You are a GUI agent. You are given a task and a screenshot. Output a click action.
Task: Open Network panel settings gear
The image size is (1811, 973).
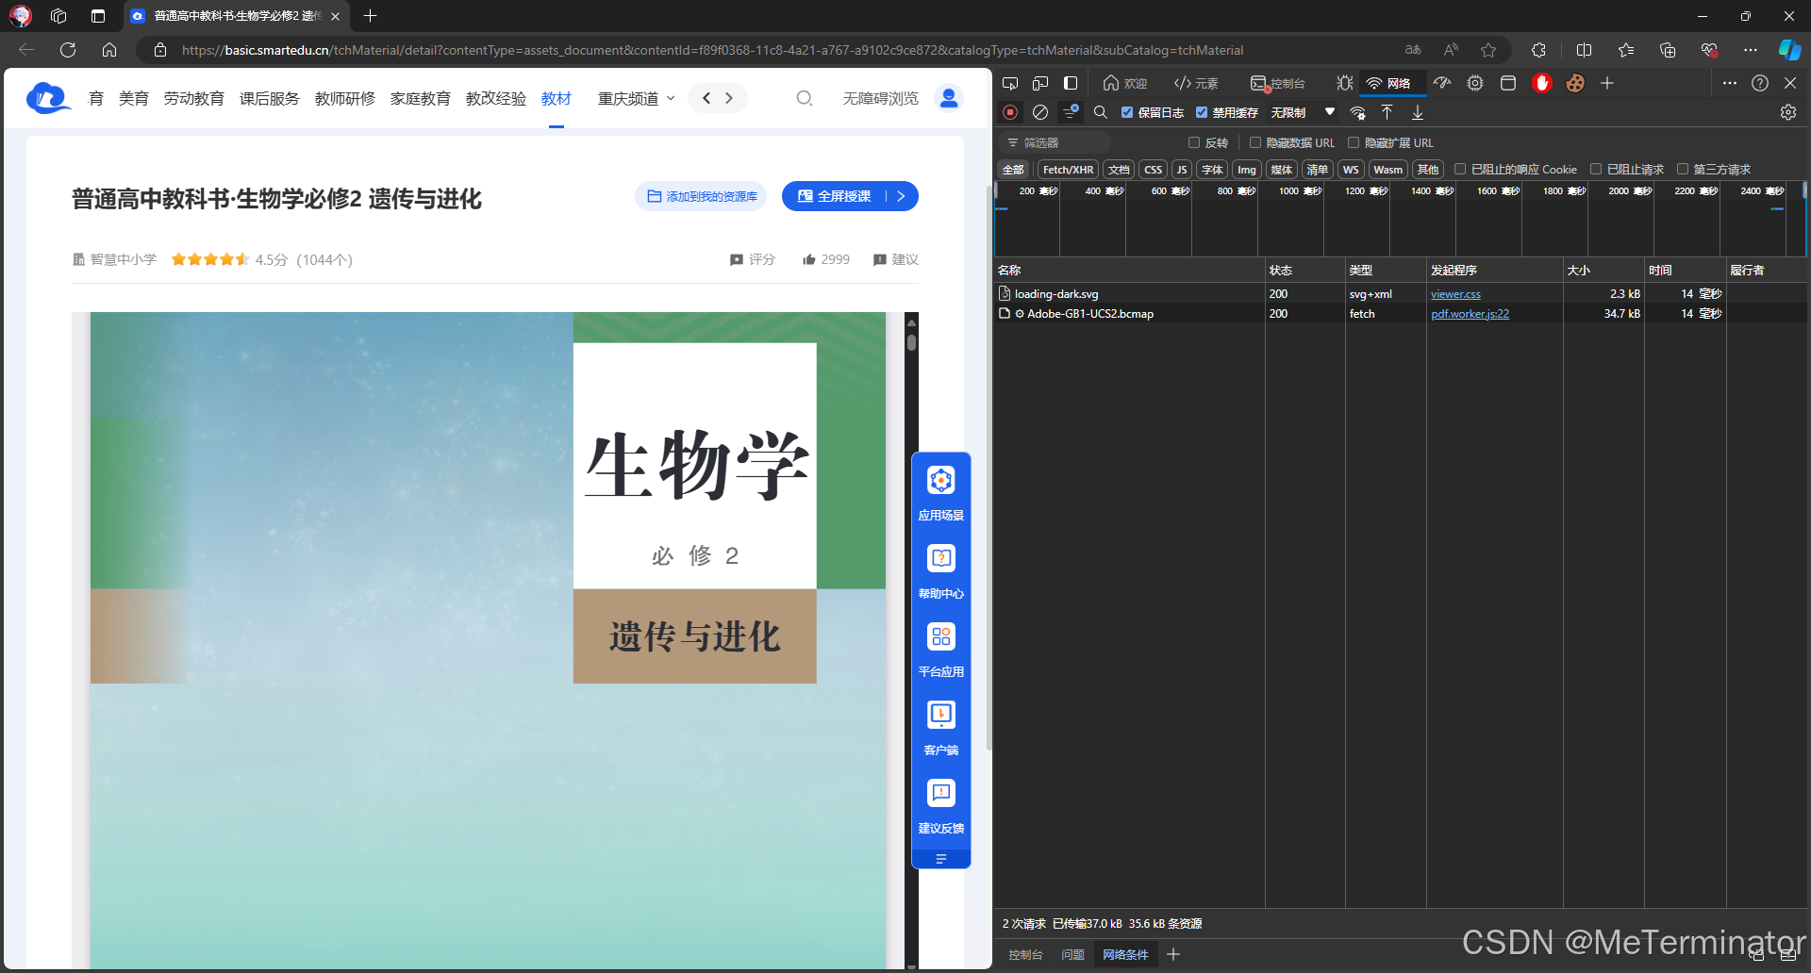(1788, 112)
